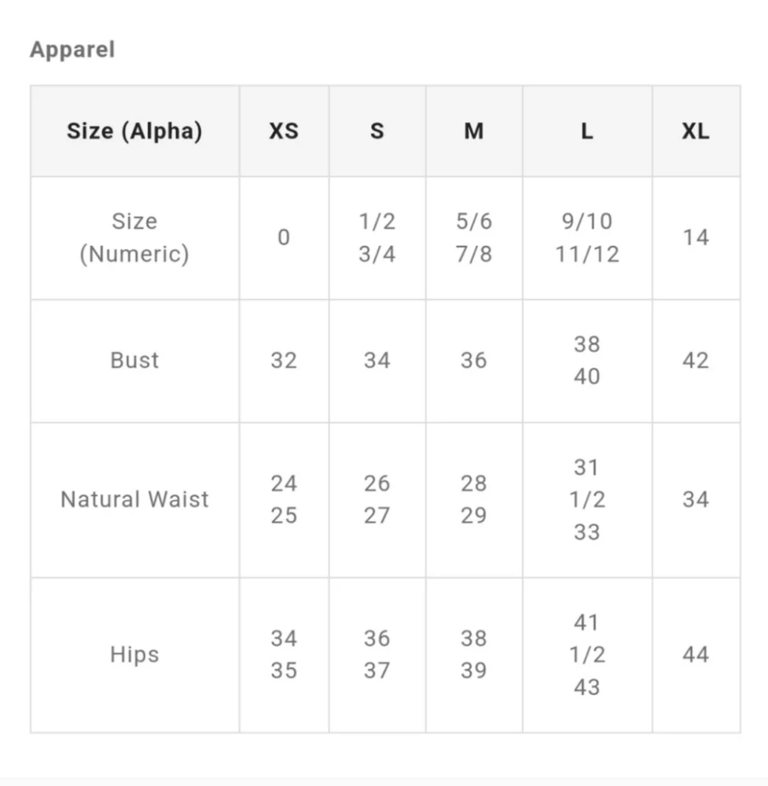Click the Hips row label
Screen dimensions: 768x786
(x=134, y=654)
